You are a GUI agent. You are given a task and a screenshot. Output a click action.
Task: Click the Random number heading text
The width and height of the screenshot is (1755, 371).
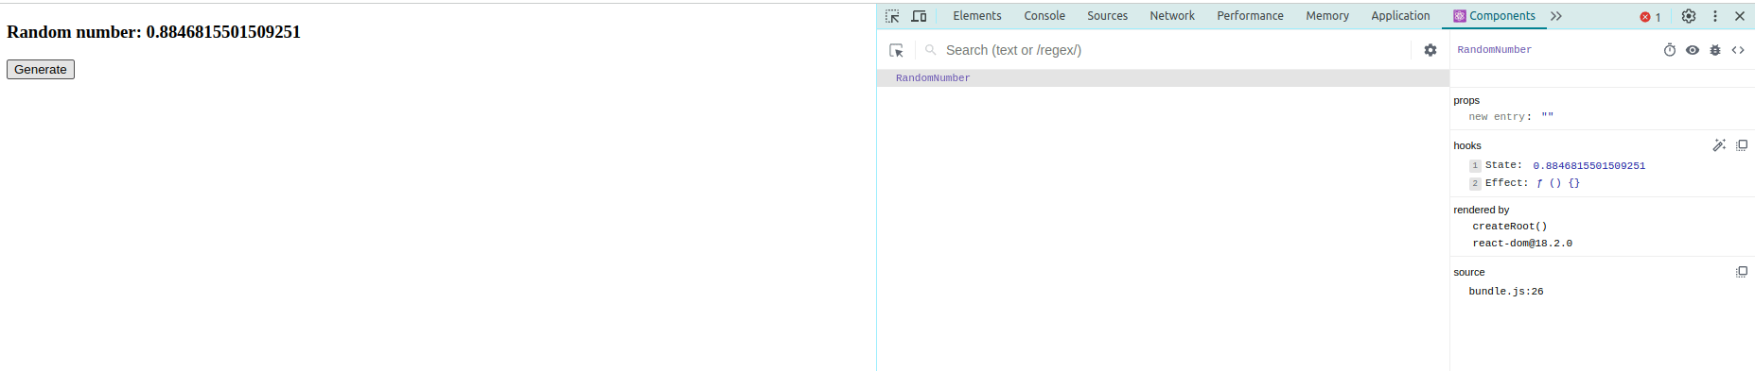[x=153, y=32]
